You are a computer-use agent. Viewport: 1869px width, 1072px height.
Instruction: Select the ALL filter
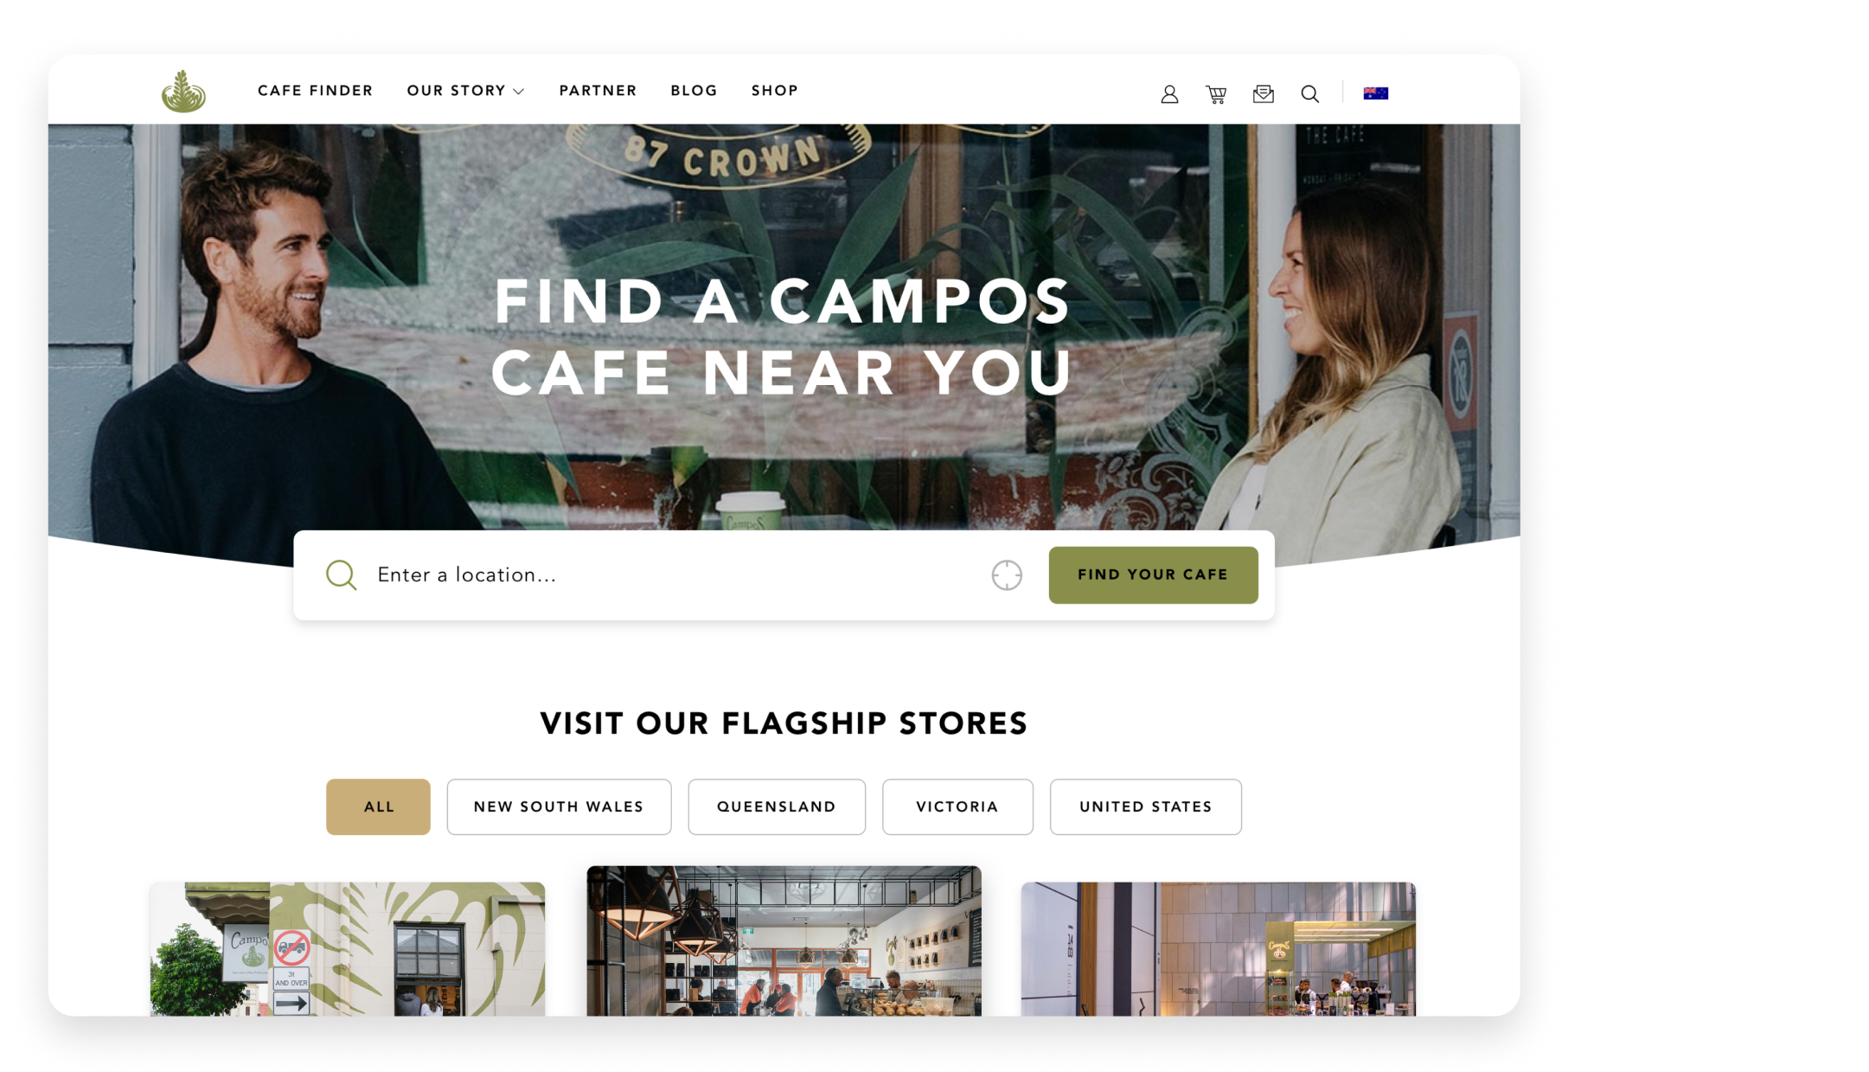coord(378,806)
